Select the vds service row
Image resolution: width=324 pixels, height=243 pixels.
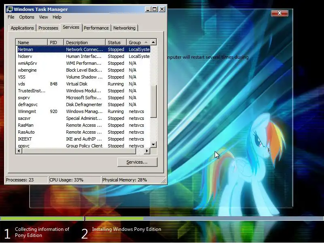[83, 84]
